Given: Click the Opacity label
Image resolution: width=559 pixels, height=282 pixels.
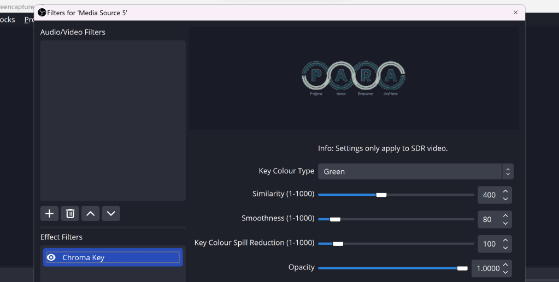Looking at the screenshot, I should pyautogui.click(x=302, y=267).
